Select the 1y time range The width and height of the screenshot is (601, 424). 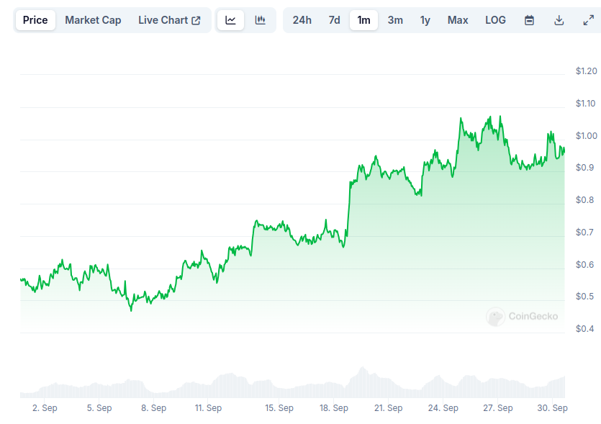click(425, 20)
